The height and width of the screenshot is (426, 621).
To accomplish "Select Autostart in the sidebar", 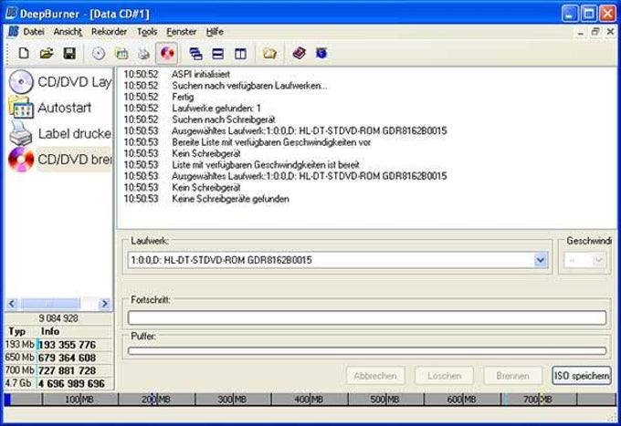I will (50, 108).
